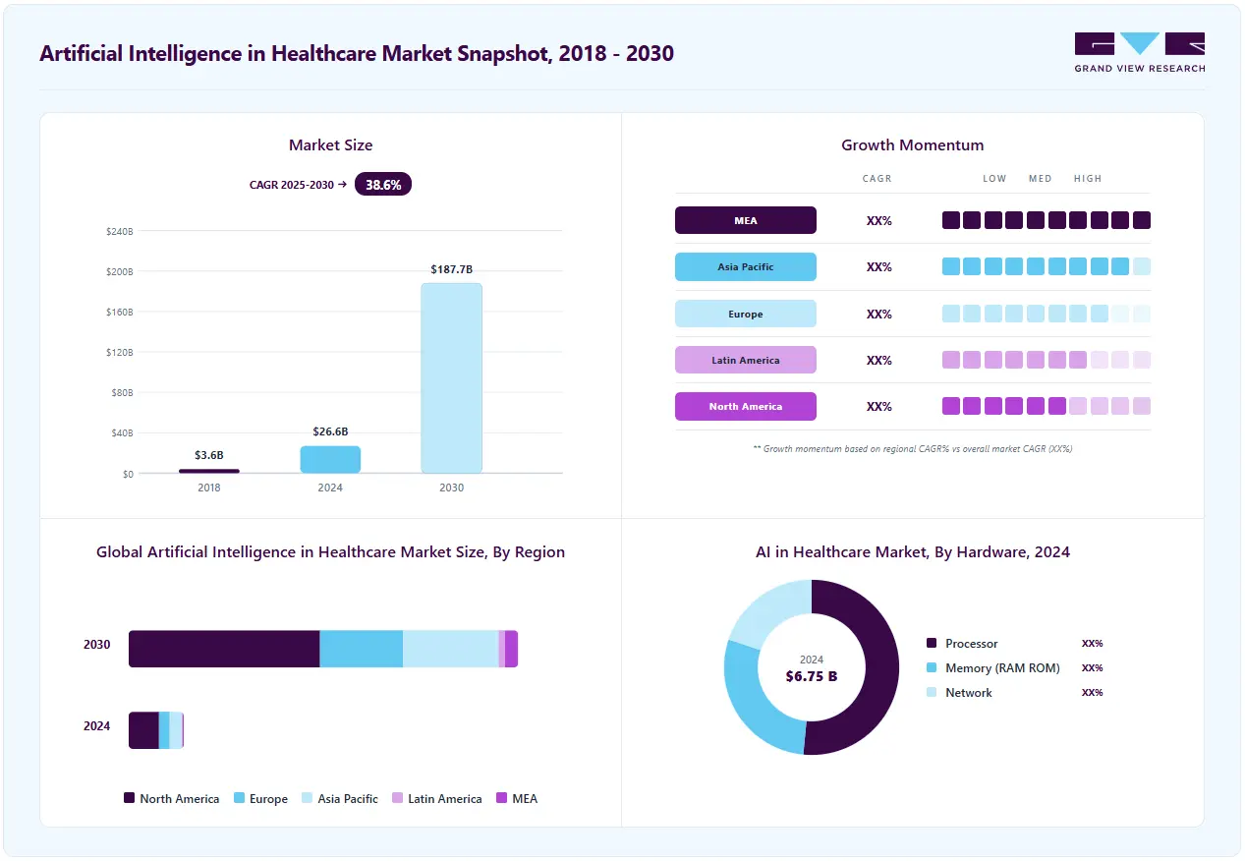The image size is (1245, 861).
Task: Click the Latin America row CAGR XX% value
Action: coord(879,360)
